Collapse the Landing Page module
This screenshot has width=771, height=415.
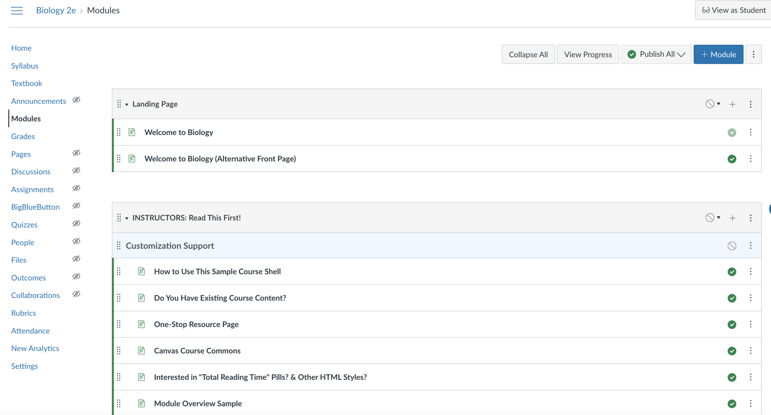point(127,104)
